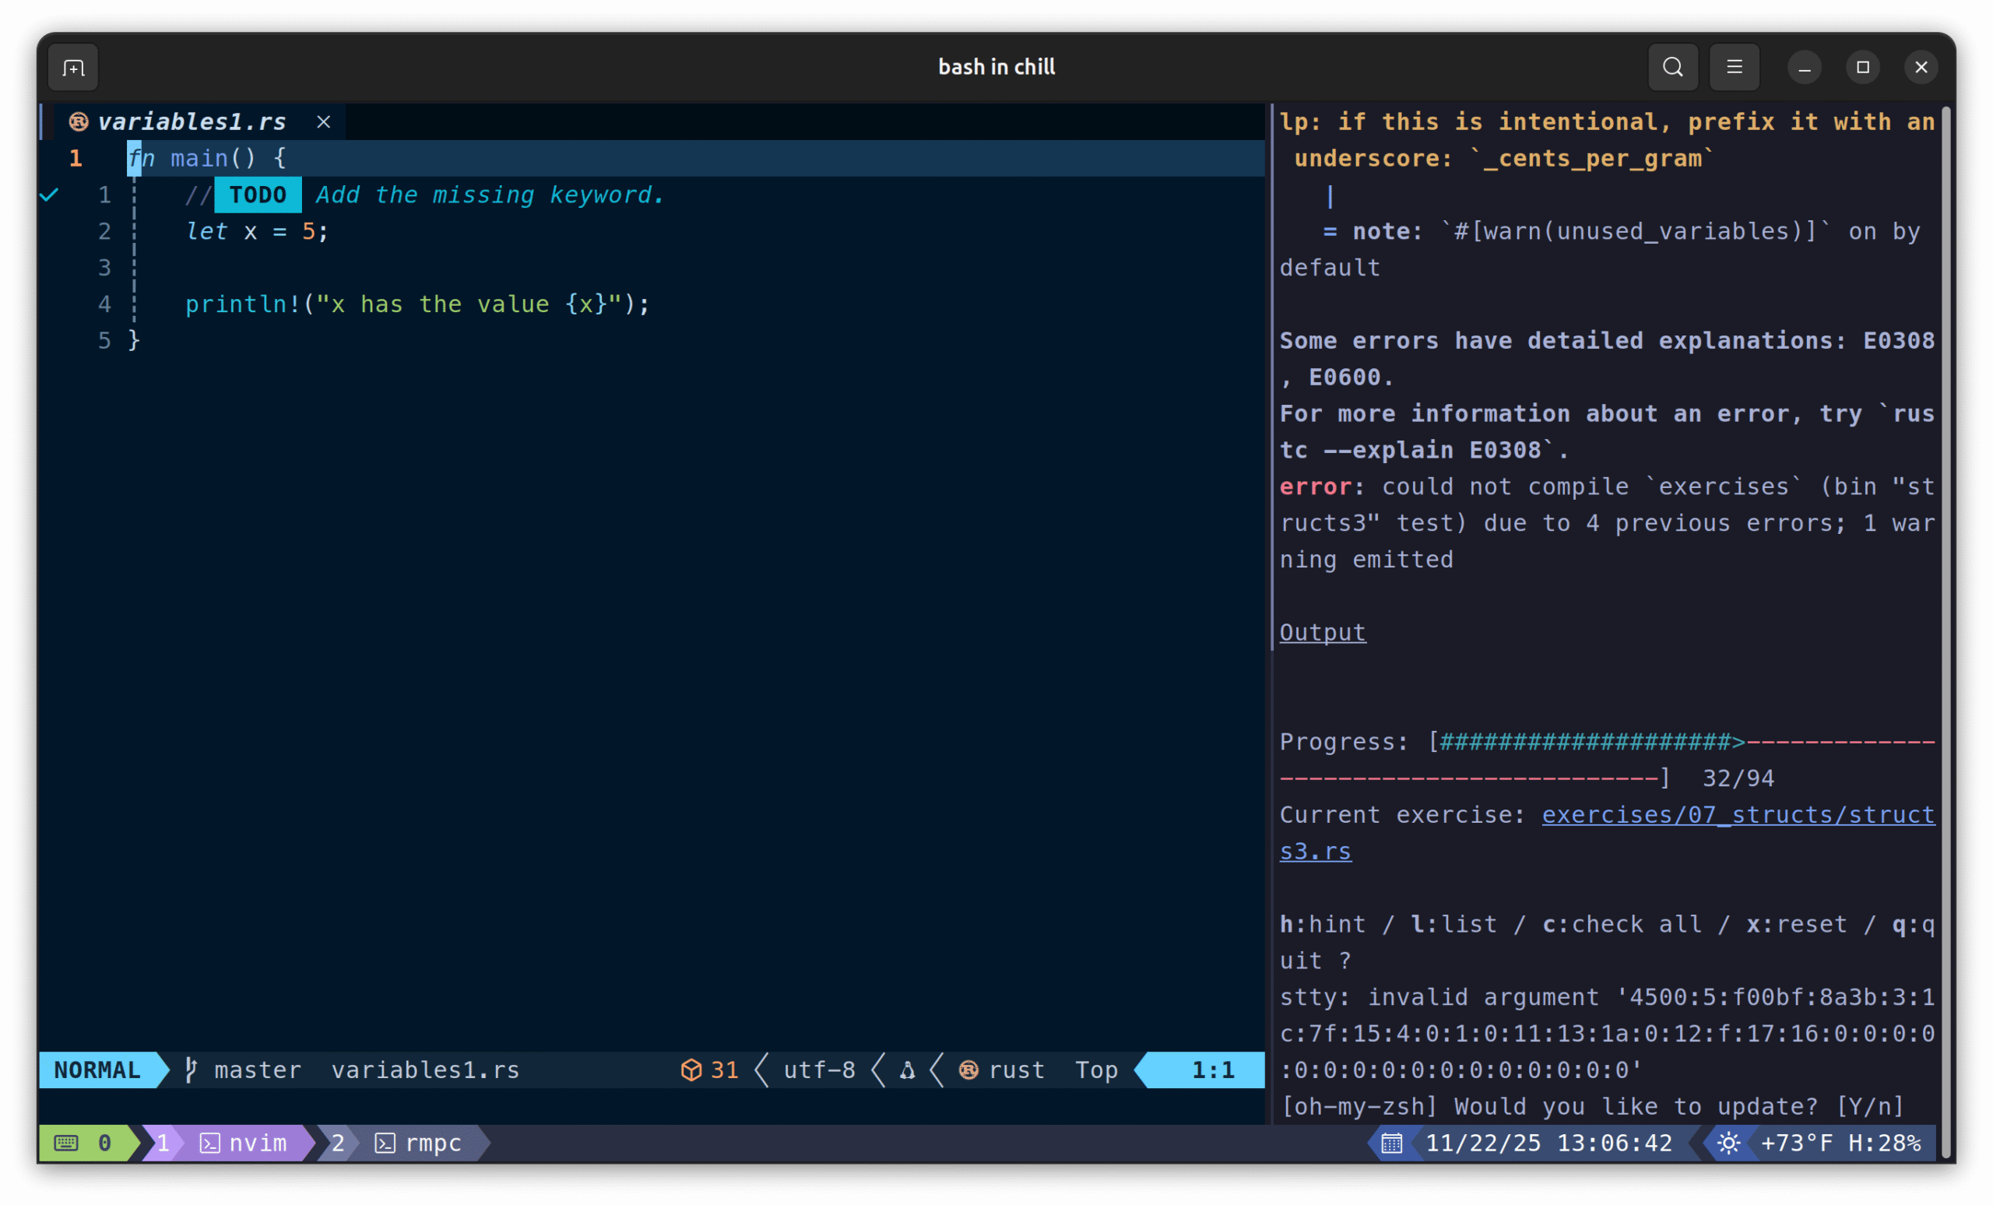
Task: Click the green checkmark sign in gutter
Action: coord(49,195)
